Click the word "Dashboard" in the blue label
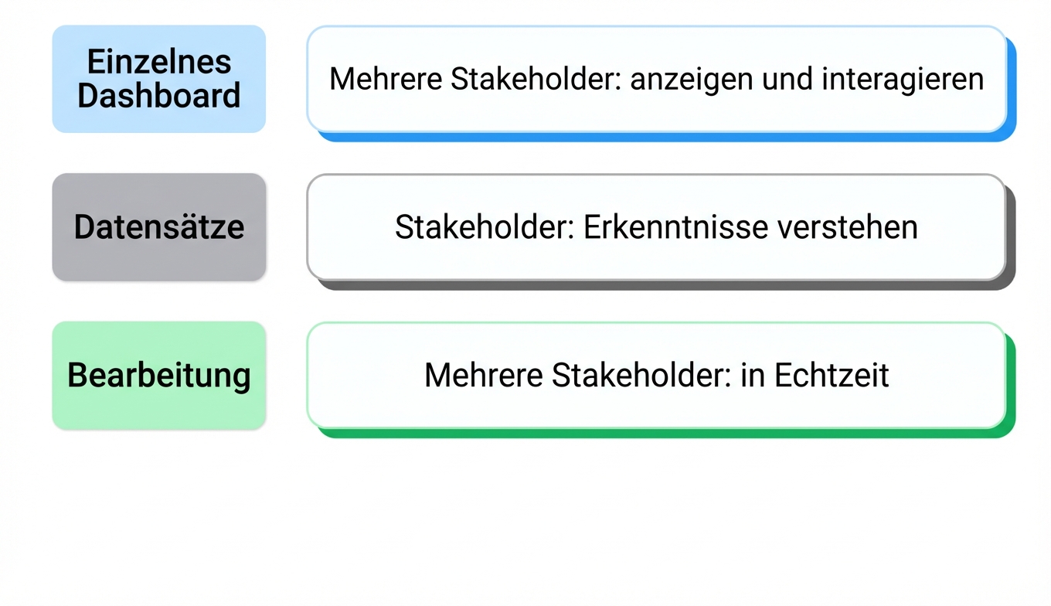The height and width of the screenshot is (606, 1051). coord(158,96)
